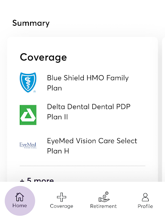Tap the Coverage card heading

(x=43, y=58)
